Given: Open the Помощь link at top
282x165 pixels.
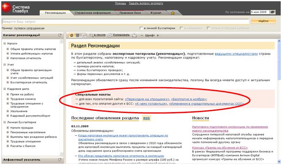Looking at the screenshot, I should (x=120, y=3).
